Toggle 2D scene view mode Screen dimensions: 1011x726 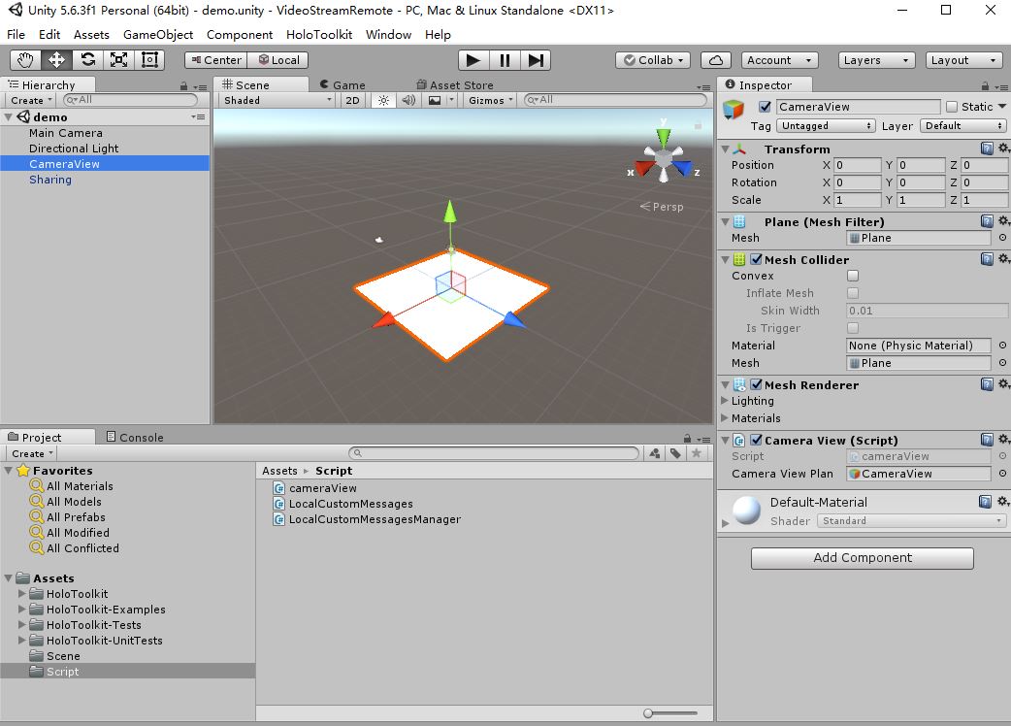(353, 100)
